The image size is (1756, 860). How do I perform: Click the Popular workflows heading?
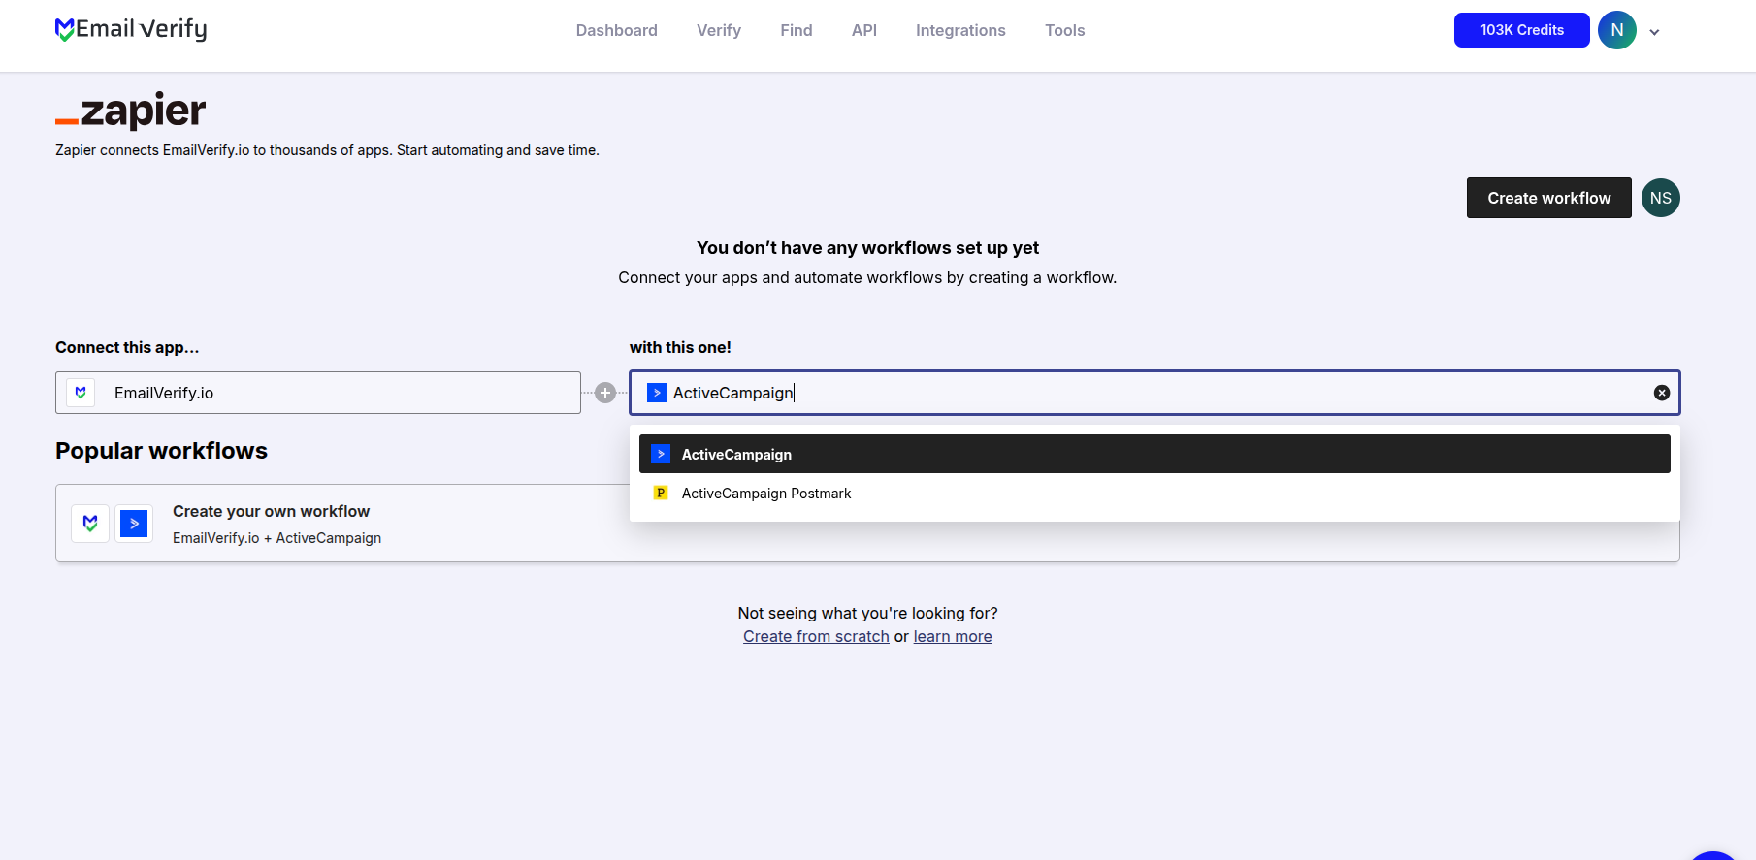[161, 451]
